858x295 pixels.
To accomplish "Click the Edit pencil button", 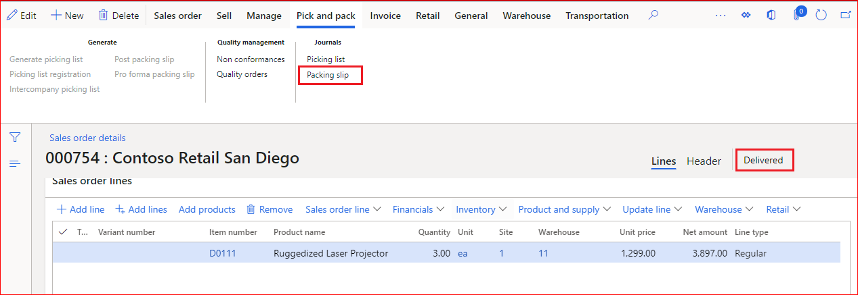I will point(21,16).
